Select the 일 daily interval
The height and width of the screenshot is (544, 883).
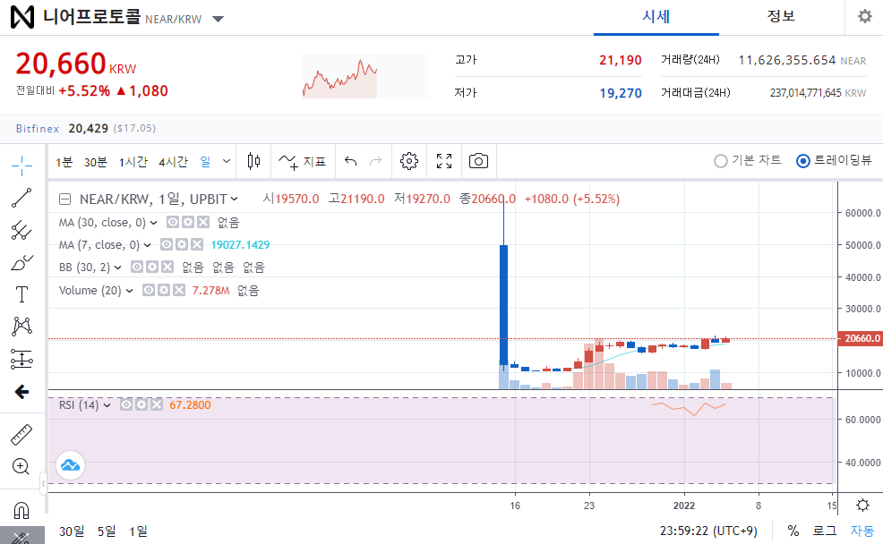click(x=205, y=162)
